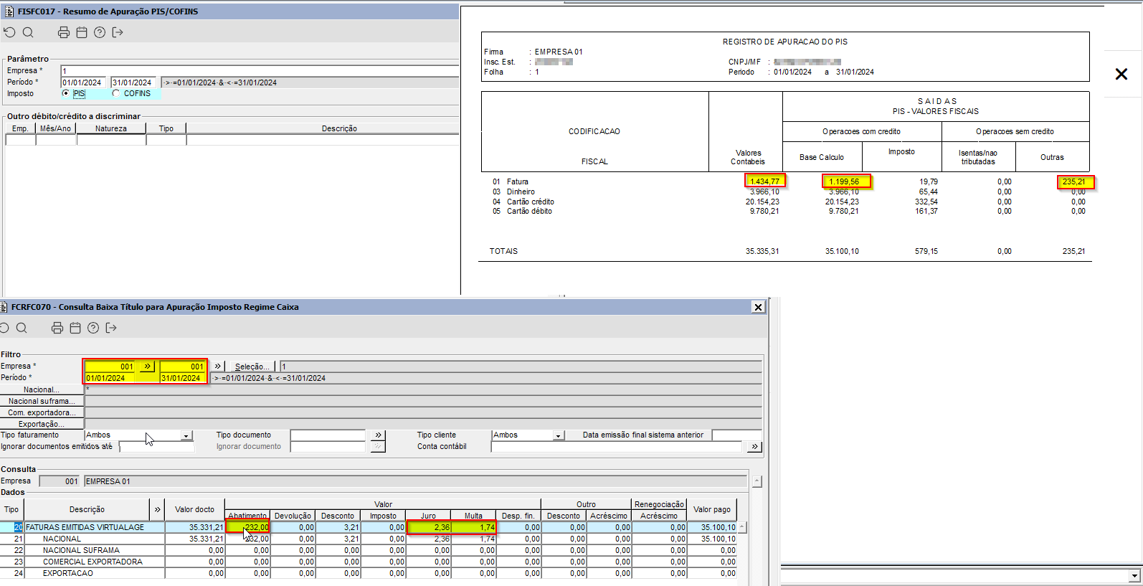1143x586 pixels.
Task: Click Período end date in FCRFC070 filter
Action: (x=183, y=378)
